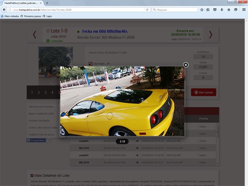Open the Firefox downloads arrow

click(222, 10)
